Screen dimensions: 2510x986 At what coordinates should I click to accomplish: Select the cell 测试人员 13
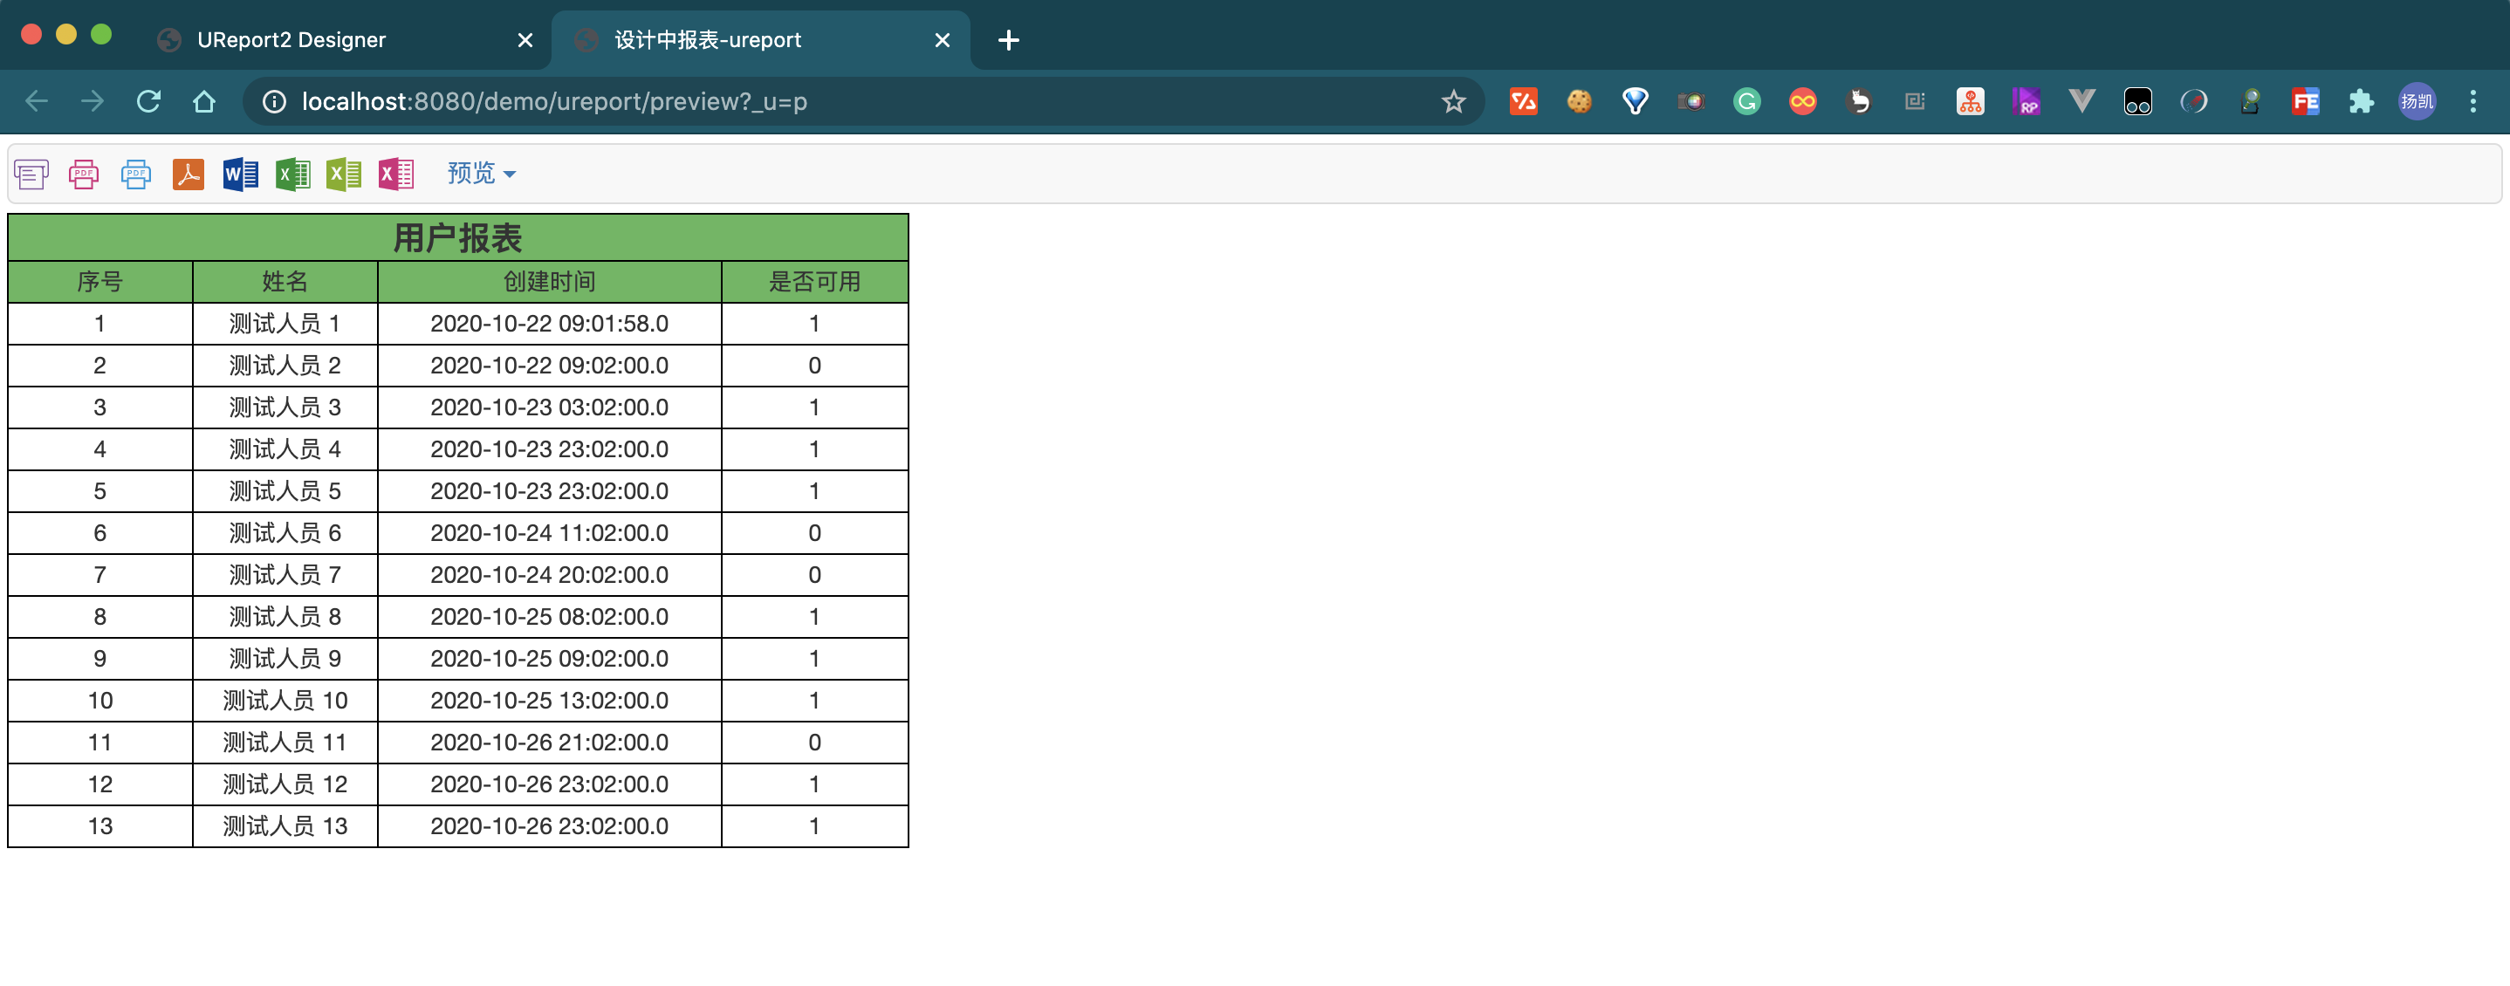point(285,826)
